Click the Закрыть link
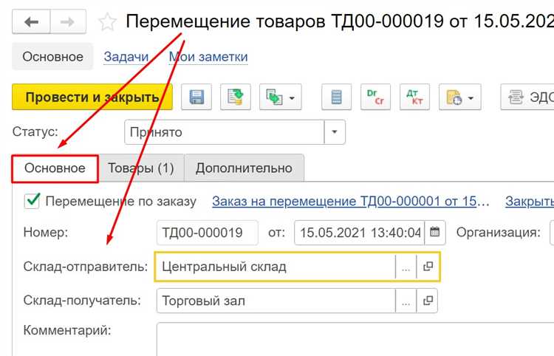This screenshot has height=356, width=554. tap(530, 202)
